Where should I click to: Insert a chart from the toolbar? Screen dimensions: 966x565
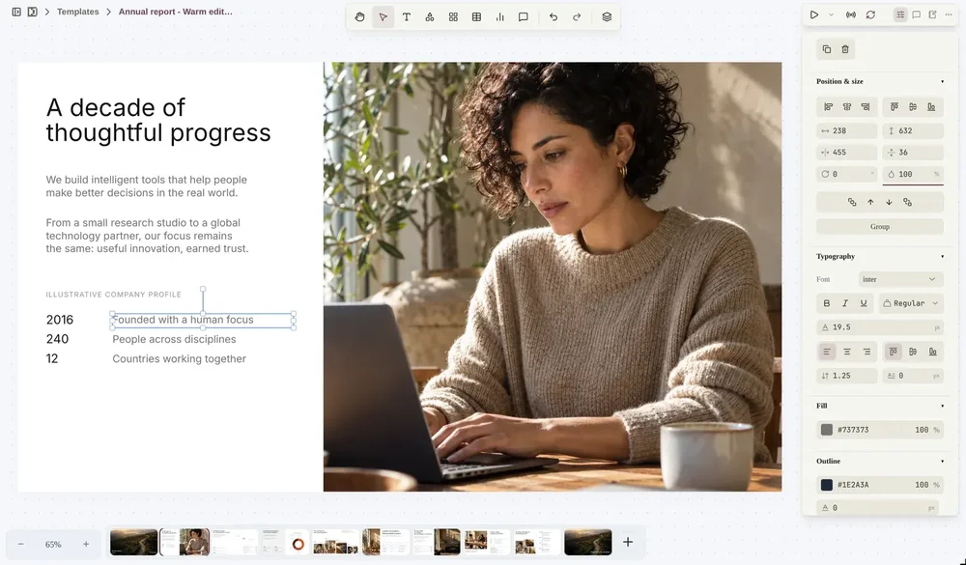pyautogui.click(x=499, y=17)
